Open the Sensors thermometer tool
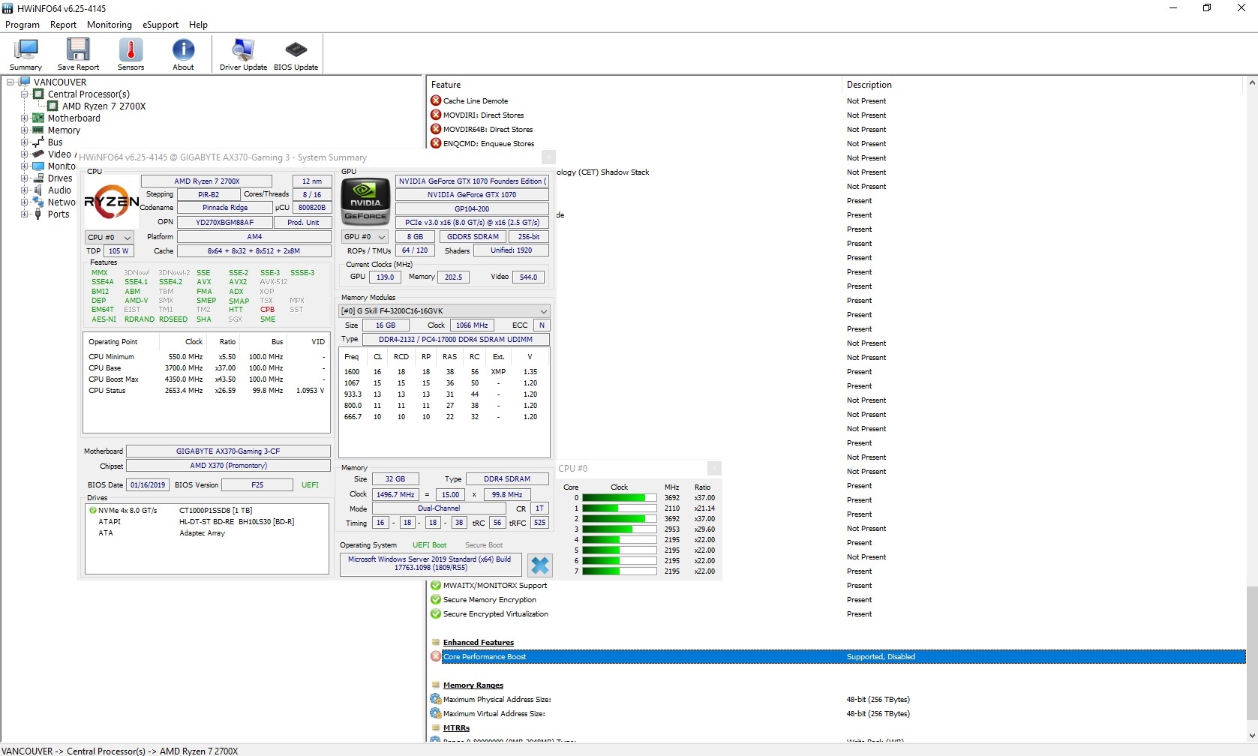This screenshot has height=756, width=1258. pos(131,54)
